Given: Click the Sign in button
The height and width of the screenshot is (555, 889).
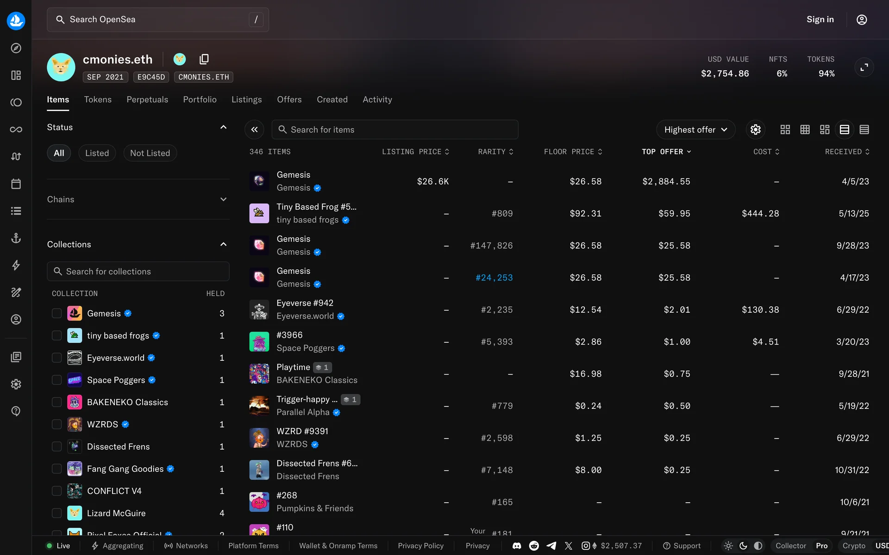Looking at the screenshot, I should (820, 19).
